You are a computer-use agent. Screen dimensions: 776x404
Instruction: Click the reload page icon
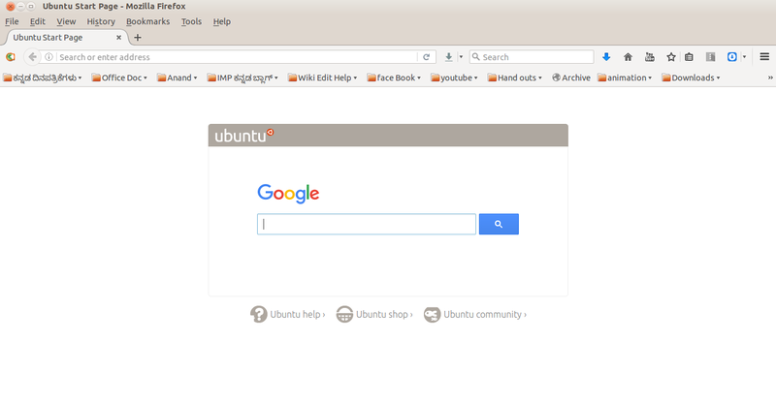(x=426, y=57)
